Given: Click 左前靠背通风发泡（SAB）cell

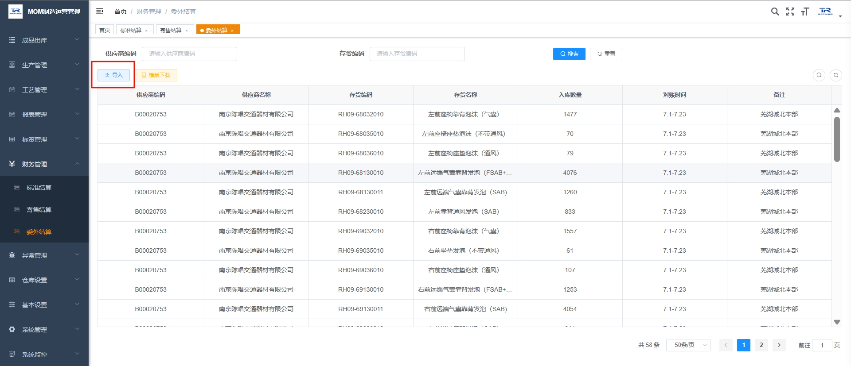Looking at the screenshot, I should tap(465, 212).
